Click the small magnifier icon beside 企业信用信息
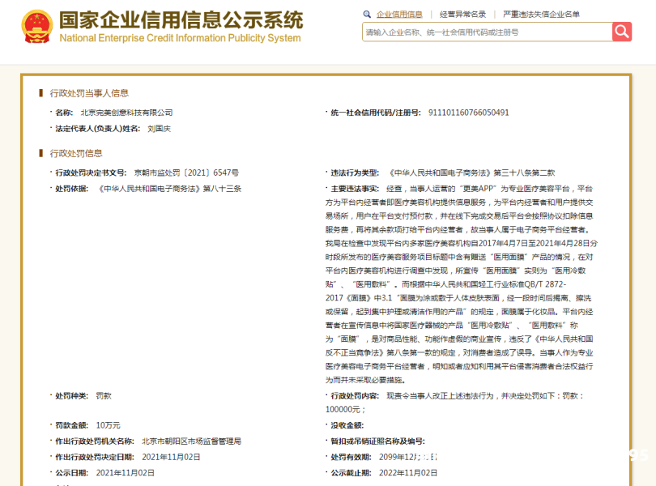This screenshot has width=656, height=486. coord(368,14)
